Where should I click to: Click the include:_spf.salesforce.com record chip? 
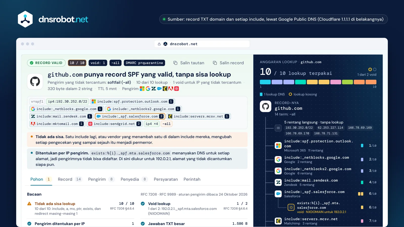[x=130, y=116]
